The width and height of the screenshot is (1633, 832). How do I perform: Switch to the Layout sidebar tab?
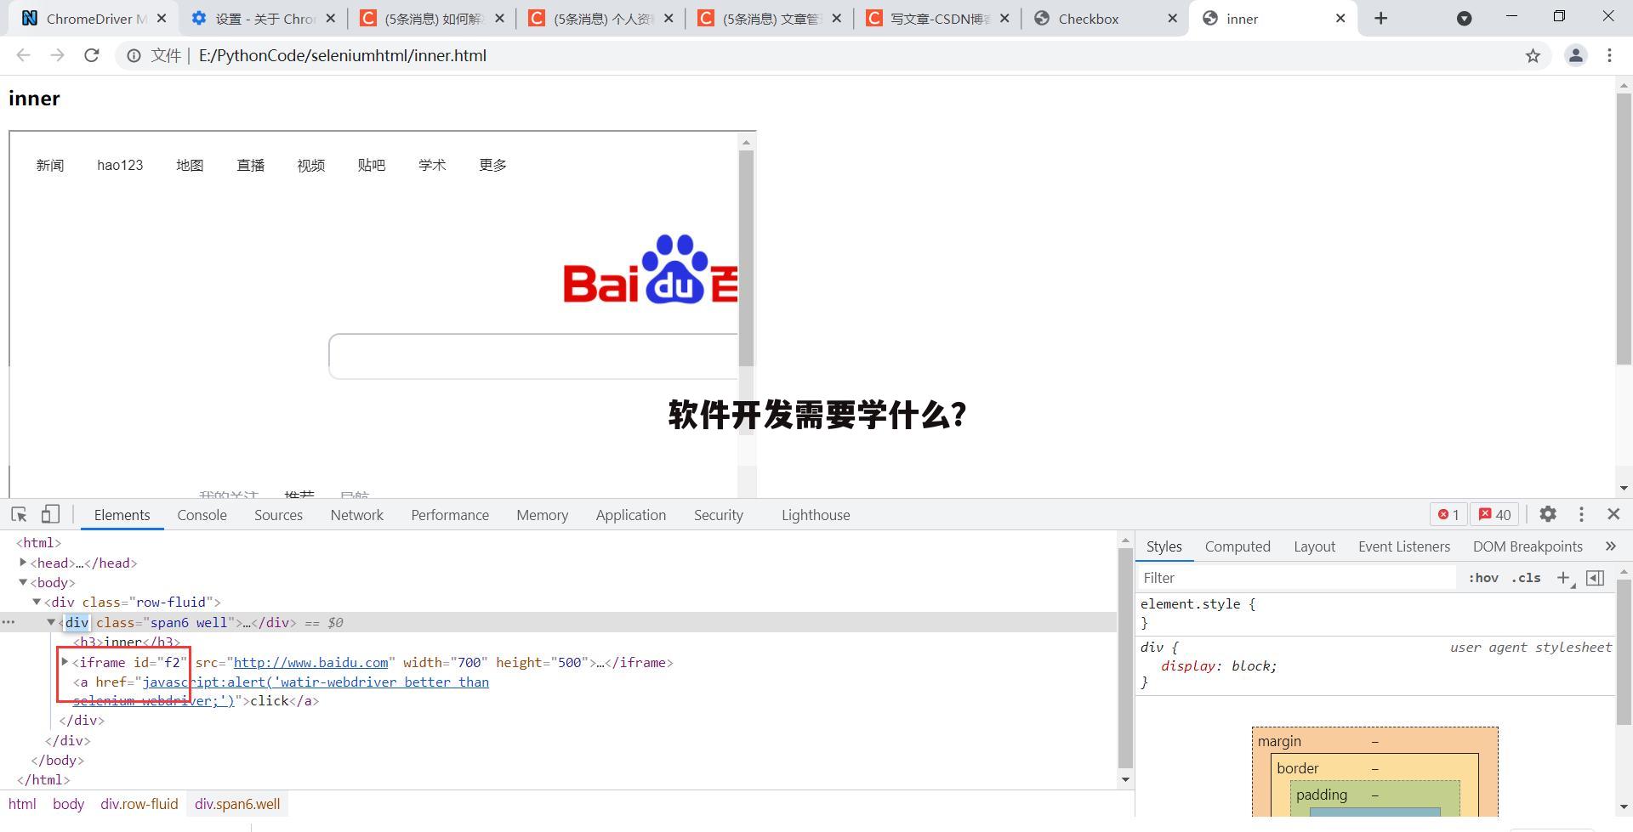point(1314,546)
